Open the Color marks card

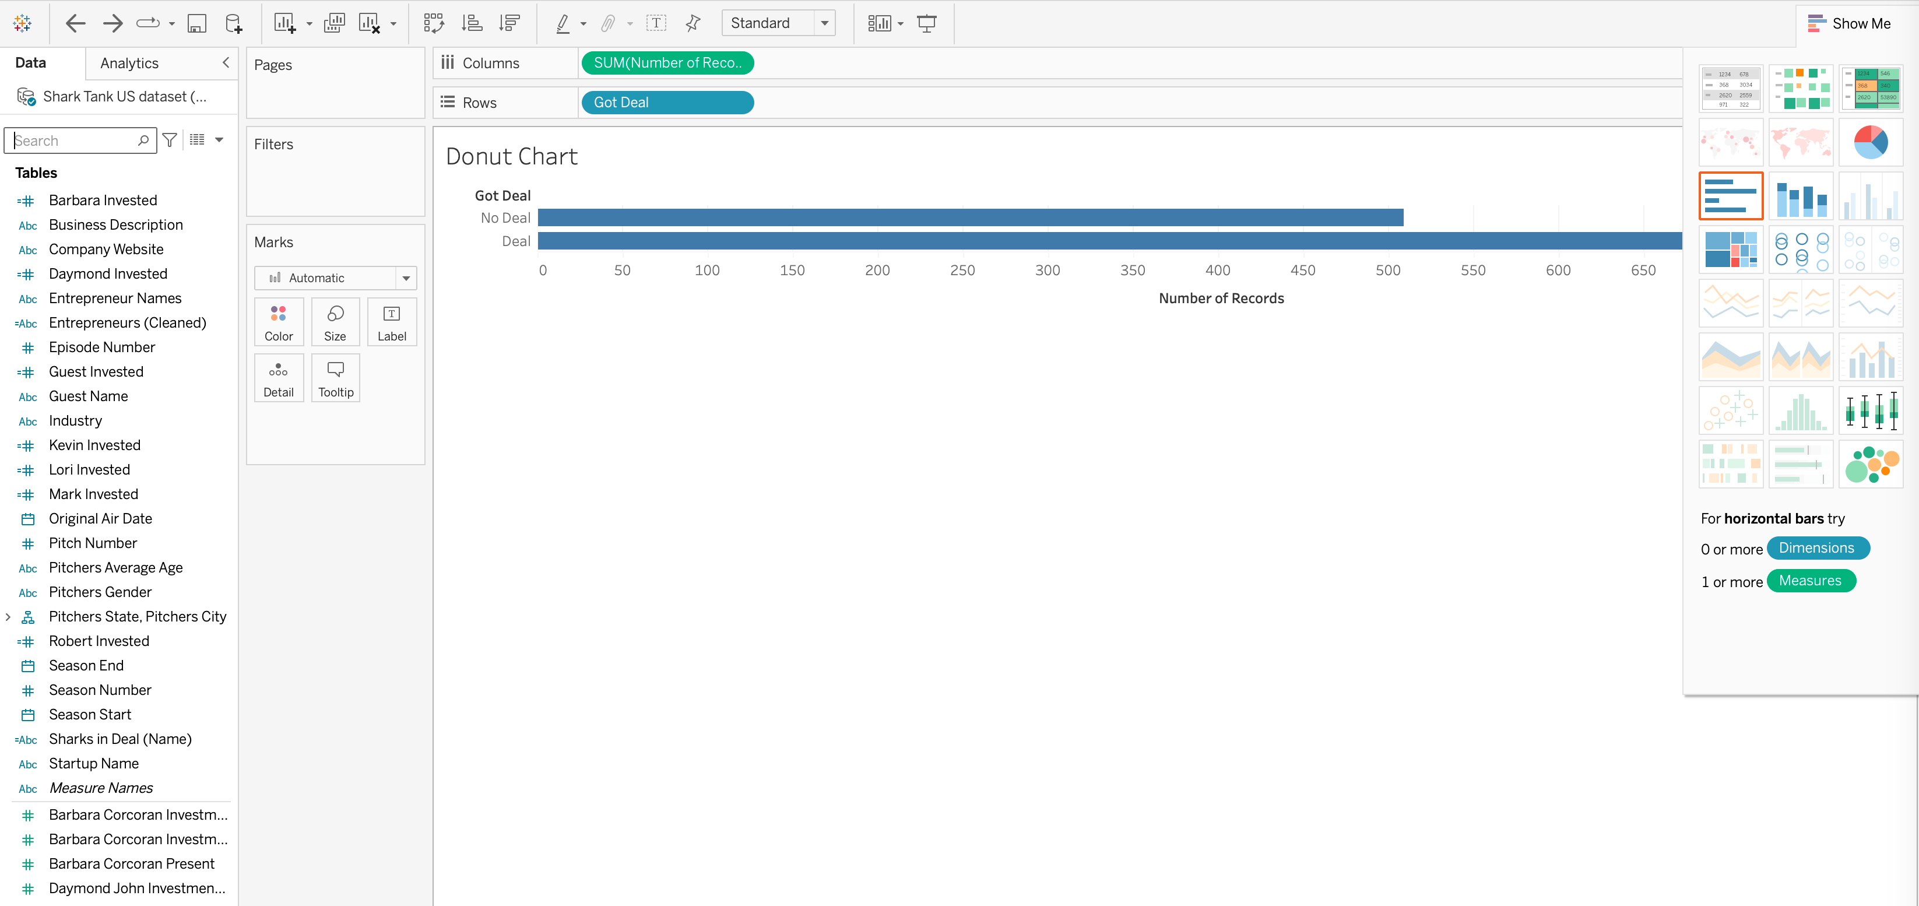pyautogui.click(x=279, y=322)
